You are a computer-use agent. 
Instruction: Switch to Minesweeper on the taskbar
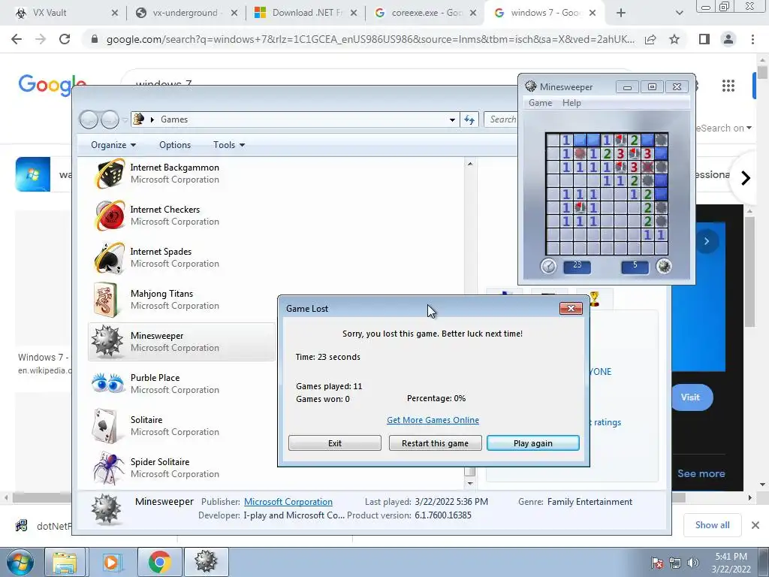pos(206,562)
